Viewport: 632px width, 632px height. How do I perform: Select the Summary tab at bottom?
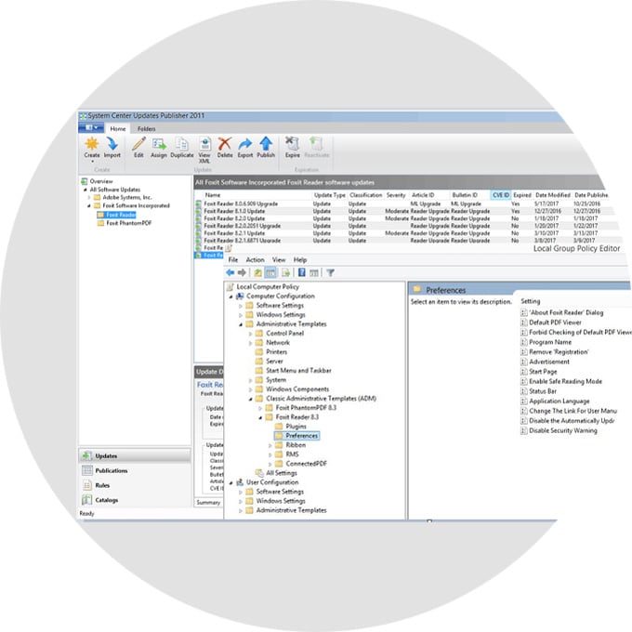[208, 502]
